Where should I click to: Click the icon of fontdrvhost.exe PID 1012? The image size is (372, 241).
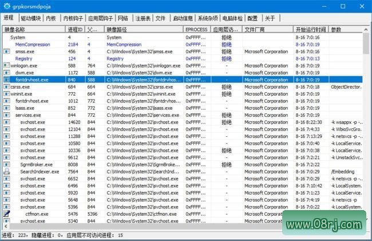7,101
